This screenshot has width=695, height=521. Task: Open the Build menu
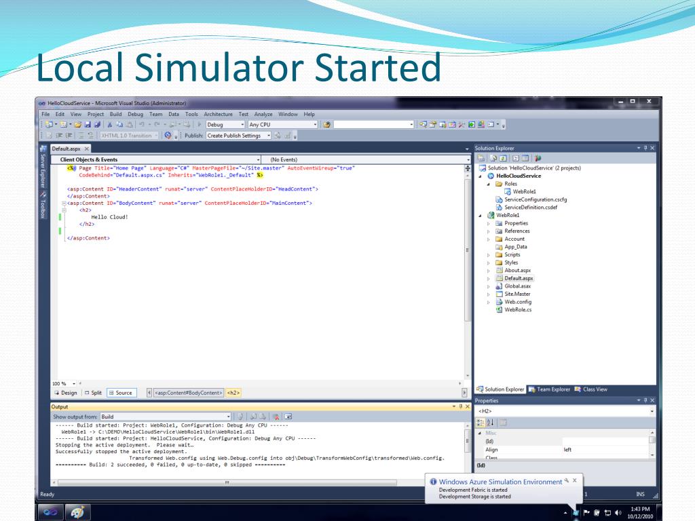[115, 114]
